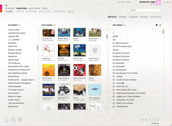This screenshot has width=172, height=126.
Task: Select artist The Decemberists
Action: [16, 103]
